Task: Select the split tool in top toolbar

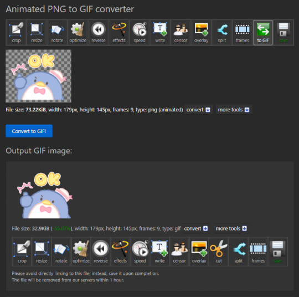Action: (222, 33)
